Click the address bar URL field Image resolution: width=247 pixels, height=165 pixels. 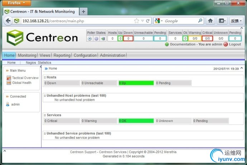pyautogui.click(x=77, y=21)
